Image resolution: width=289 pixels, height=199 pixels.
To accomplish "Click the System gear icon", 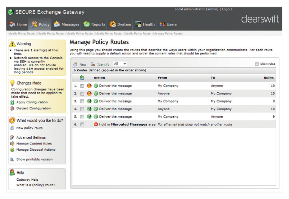I will [113, 24].
